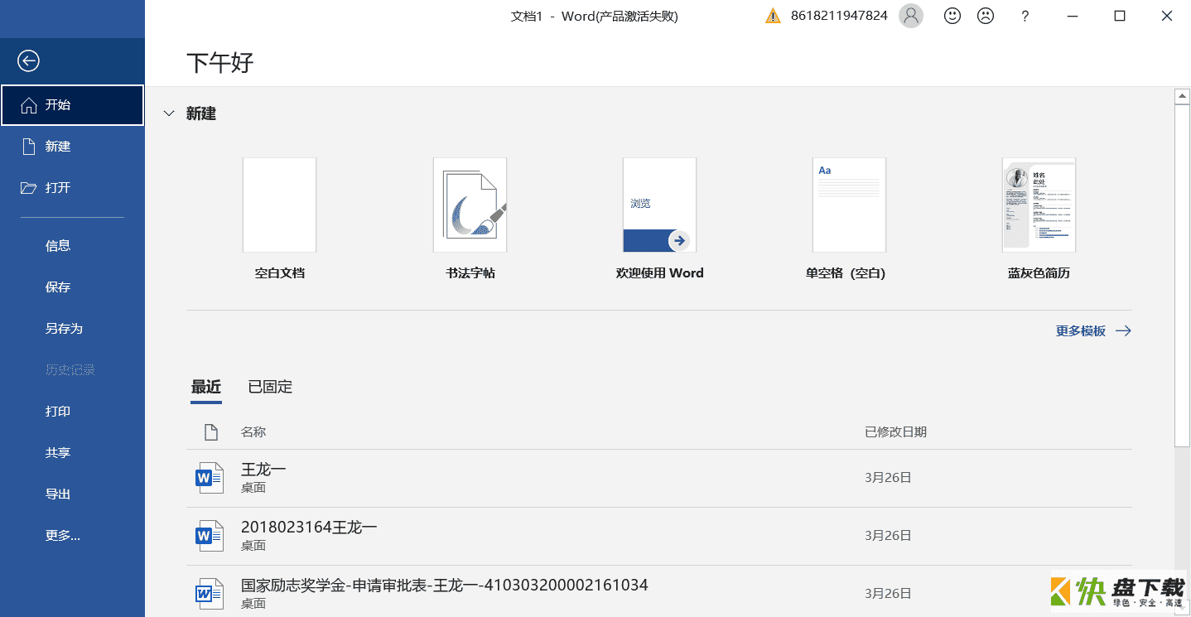
Task: Open the 开始 home page
Action: (x=72, y=105)
